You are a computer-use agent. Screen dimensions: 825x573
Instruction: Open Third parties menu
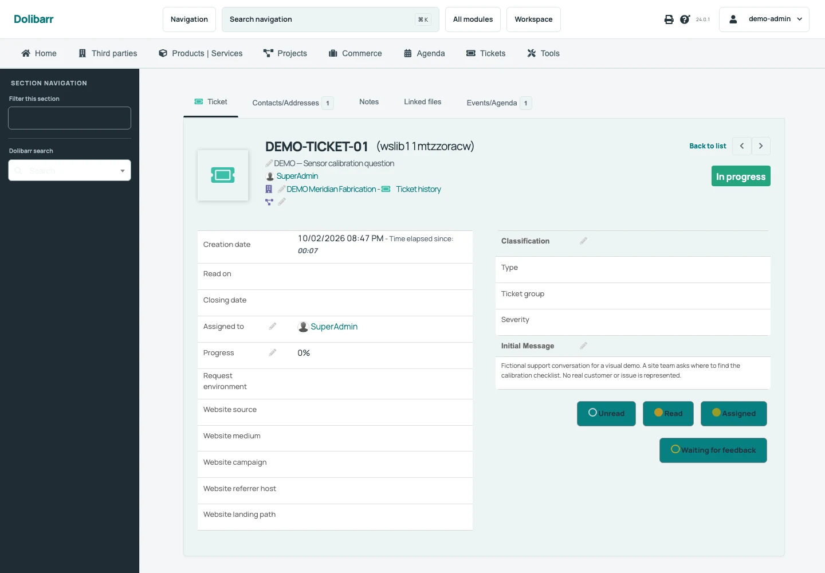(108, 53)
